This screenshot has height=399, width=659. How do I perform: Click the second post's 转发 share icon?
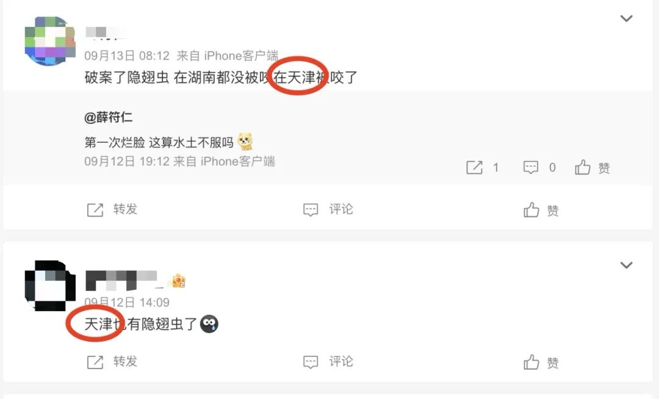[x=95, y=362]
